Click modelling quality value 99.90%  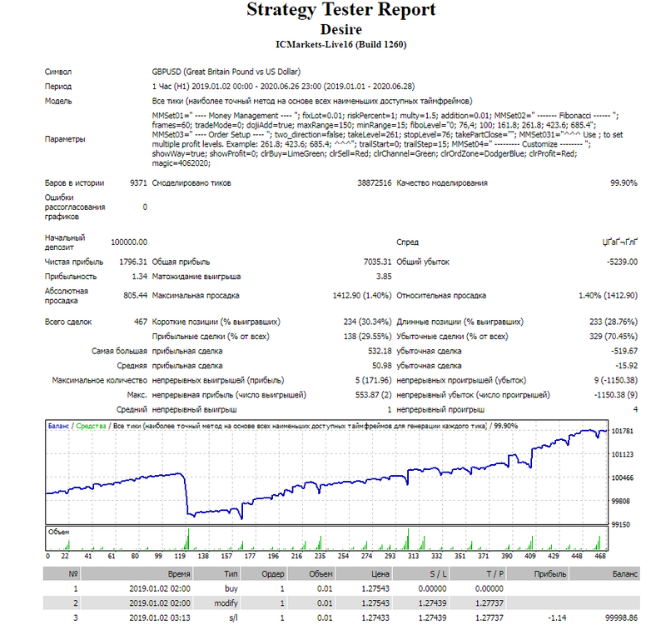[x=624, y=182]
